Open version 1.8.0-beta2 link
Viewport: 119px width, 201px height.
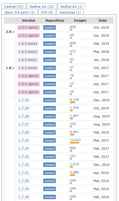(28, 52)
